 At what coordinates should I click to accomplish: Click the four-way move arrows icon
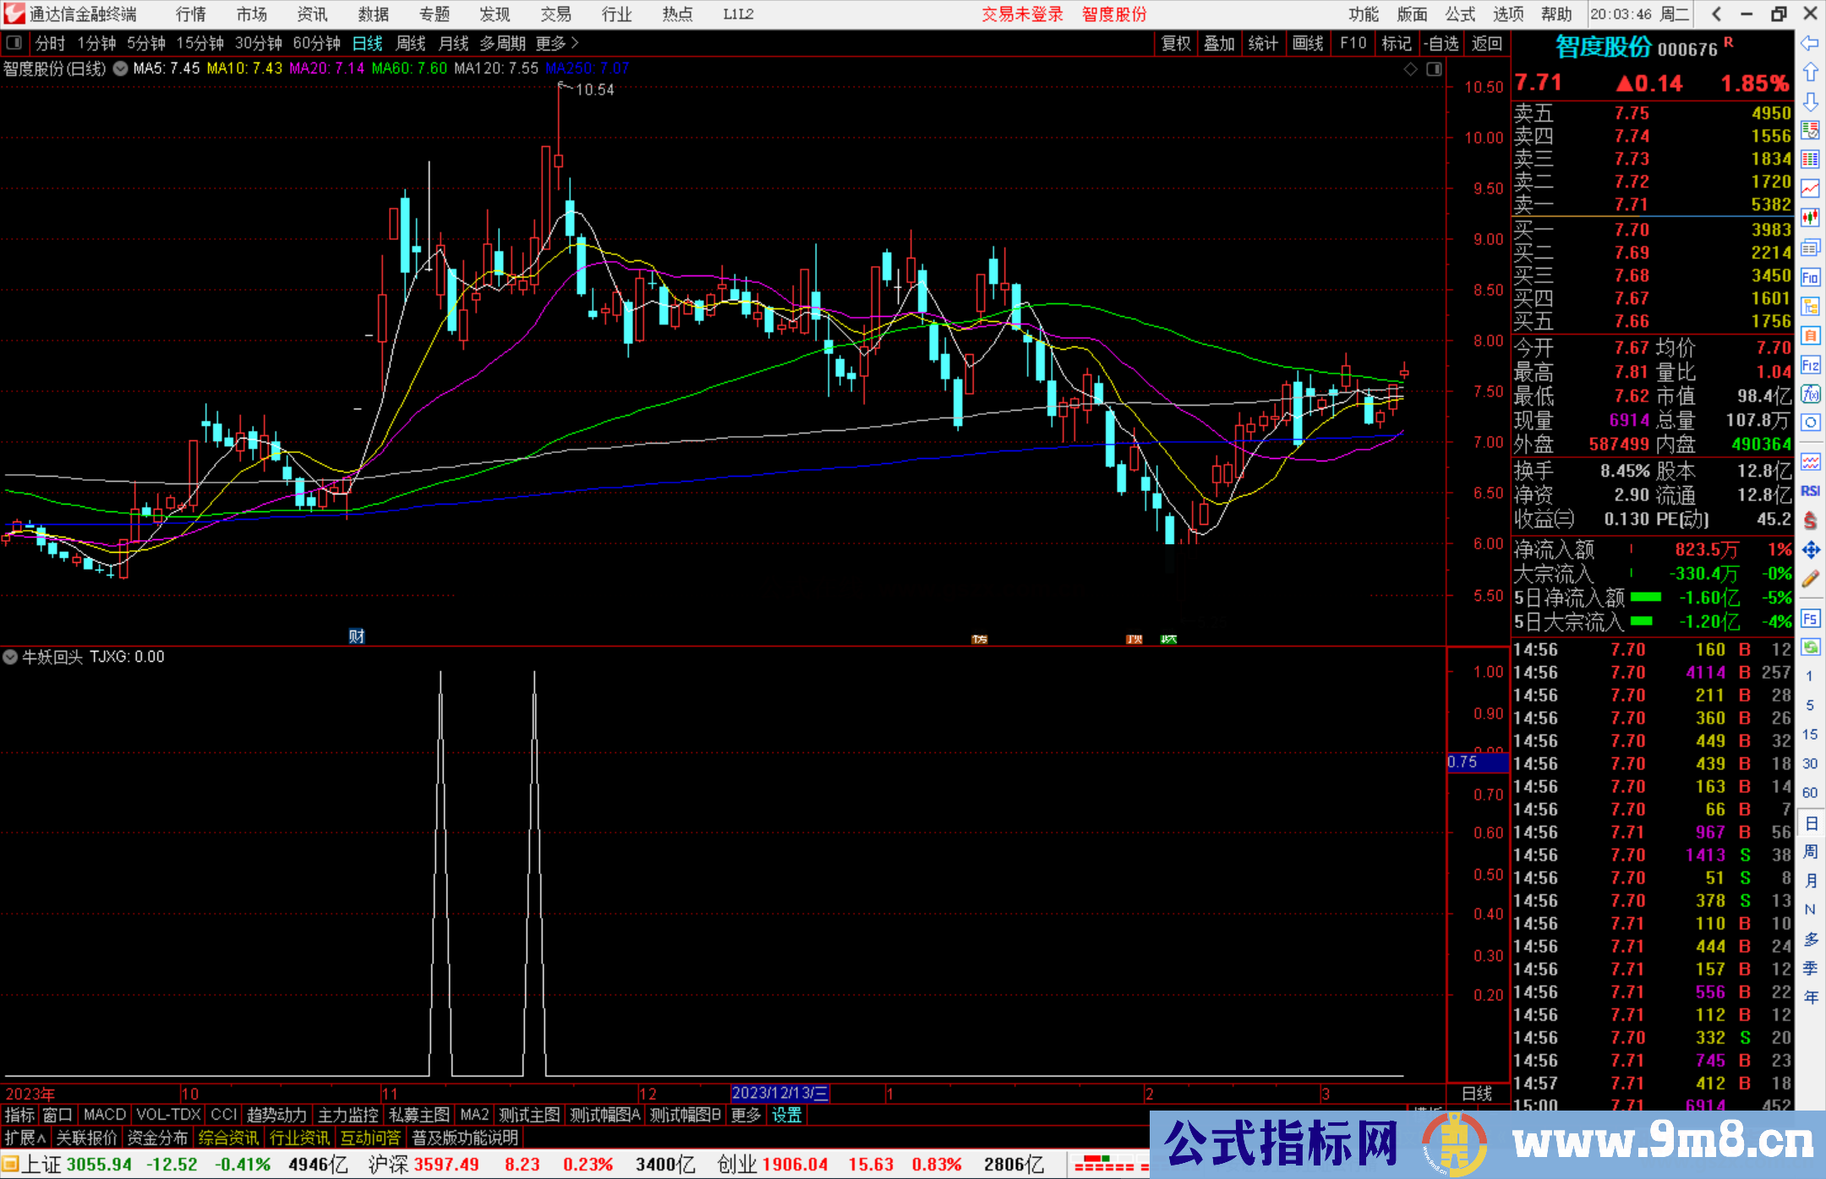[1810, 550]
